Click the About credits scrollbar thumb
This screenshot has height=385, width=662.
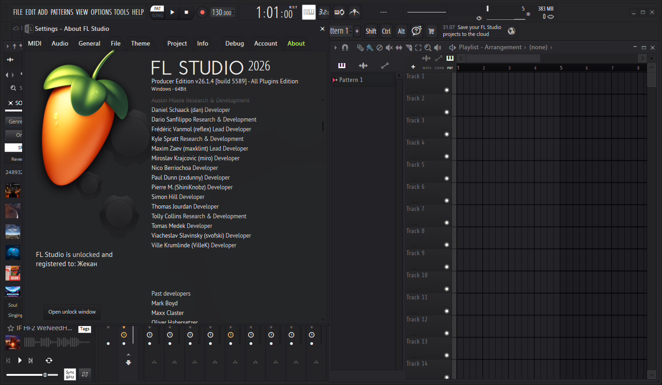323,126
